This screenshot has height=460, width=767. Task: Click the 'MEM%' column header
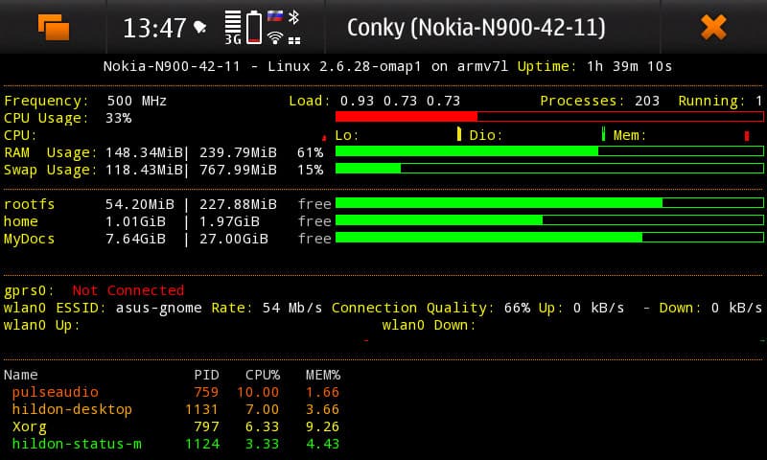point(323,375)
